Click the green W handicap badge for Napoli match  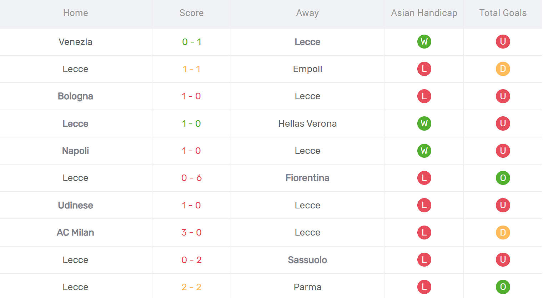(x=424, y=151)
